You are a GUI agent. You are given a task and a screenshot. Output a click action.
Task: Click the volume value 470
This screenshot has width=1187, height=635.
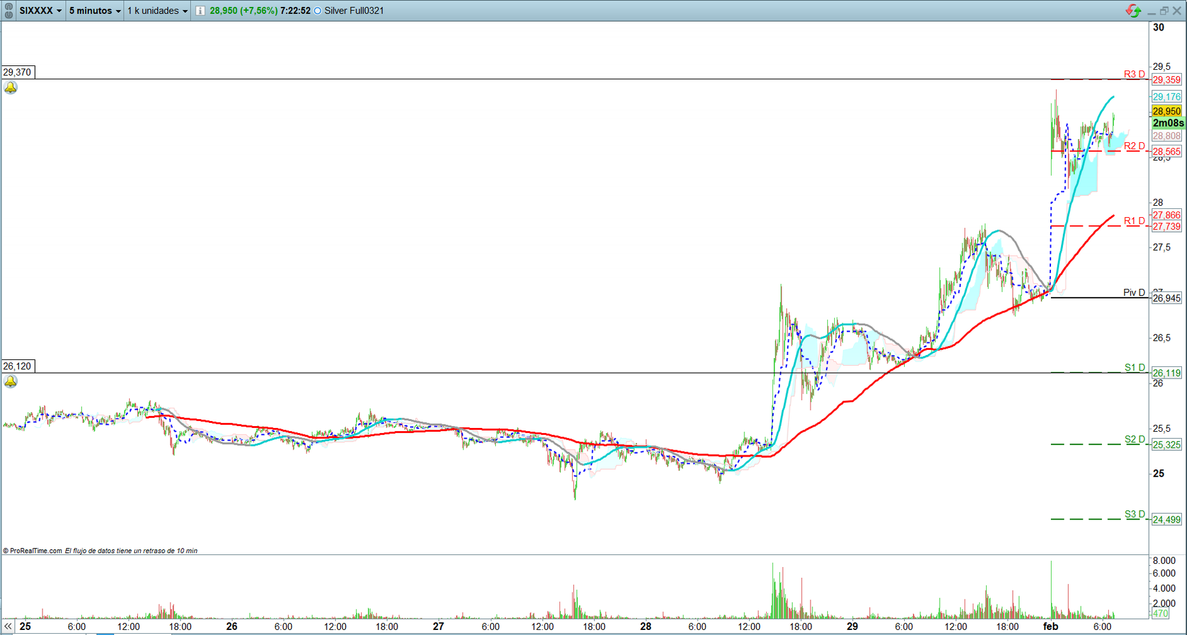click(x=1160, y=613)
